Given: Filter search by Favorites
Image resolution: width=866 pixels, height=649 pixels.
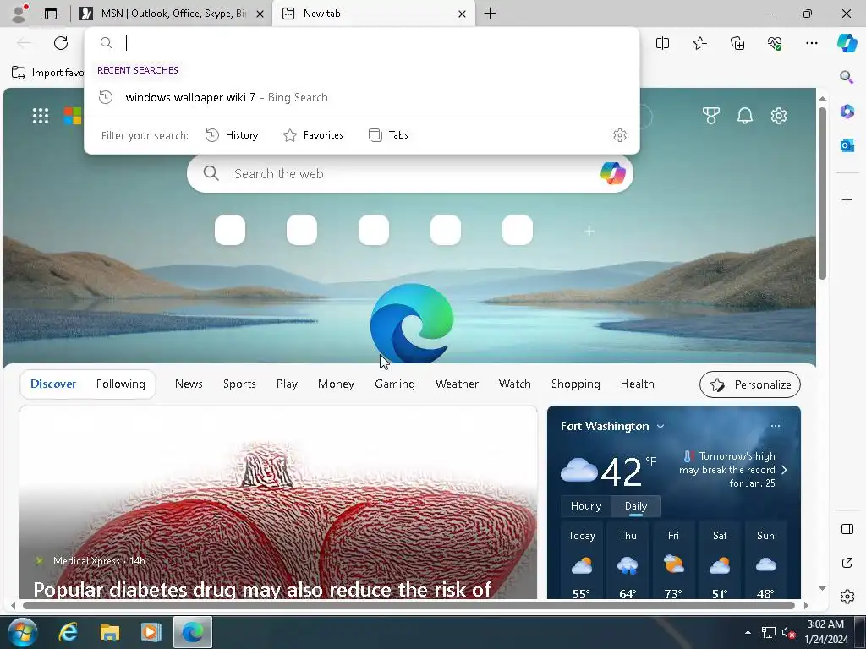Looking at the screenshot, I should 313,135.
